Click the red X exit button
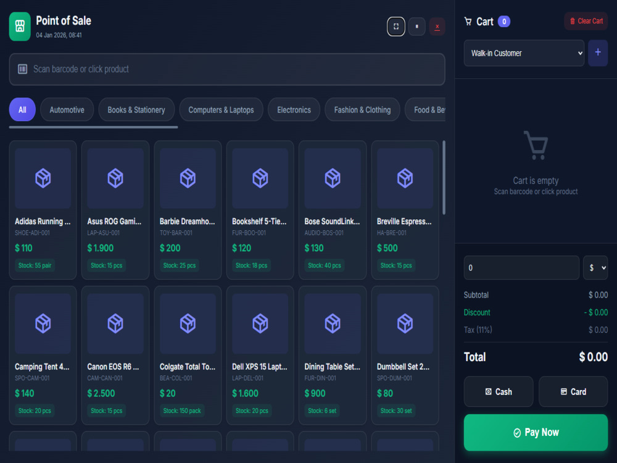617x463 pixels. (437, 27)
